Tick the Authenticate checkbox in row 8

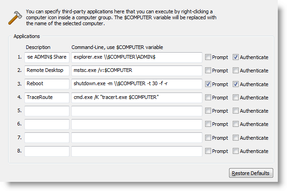click(235, 151)
